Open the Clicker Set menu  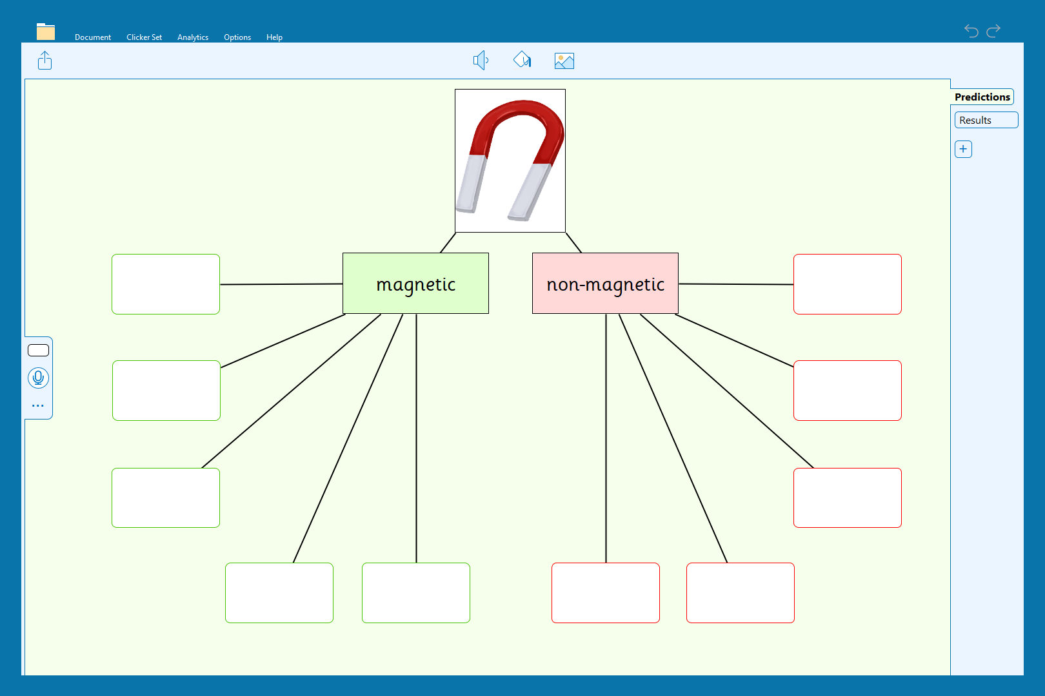click(144, 37)
